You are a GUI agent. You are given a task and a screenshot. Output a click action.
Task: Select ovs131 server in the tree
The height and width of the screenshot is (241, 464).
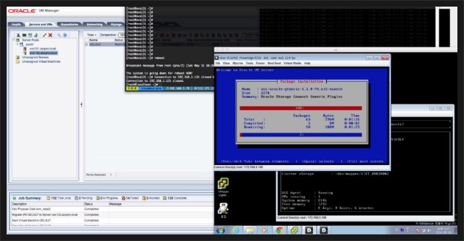tap(43, 49)
